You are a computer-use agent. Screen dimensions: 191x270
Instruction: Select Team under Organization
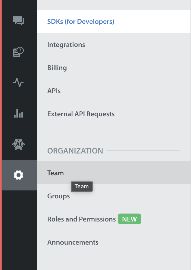pyautogui.click(x=114, y=173)
